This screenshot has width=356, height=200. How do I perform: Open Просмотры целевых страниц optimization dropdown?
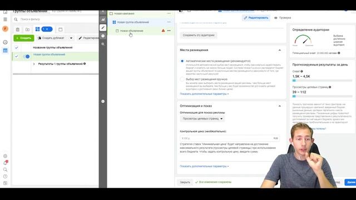coord(202,118)
